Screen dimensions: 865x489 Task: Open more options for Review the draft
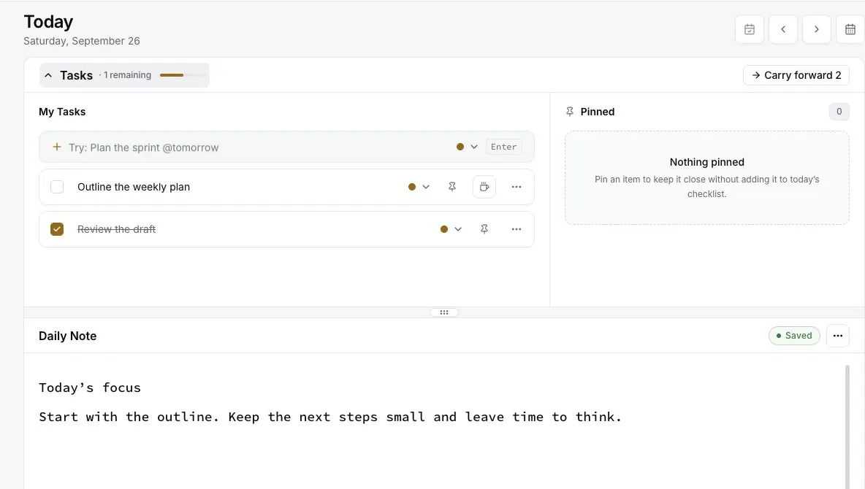517,229
